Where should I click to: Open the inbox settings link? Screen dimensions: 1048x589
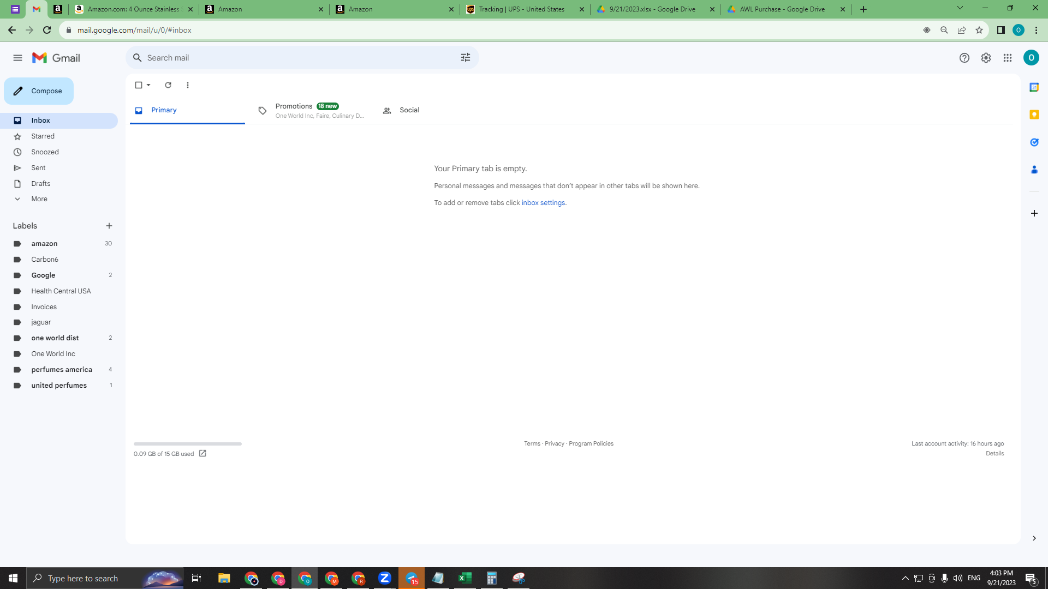pyautogui.click(x=543, y=203)
